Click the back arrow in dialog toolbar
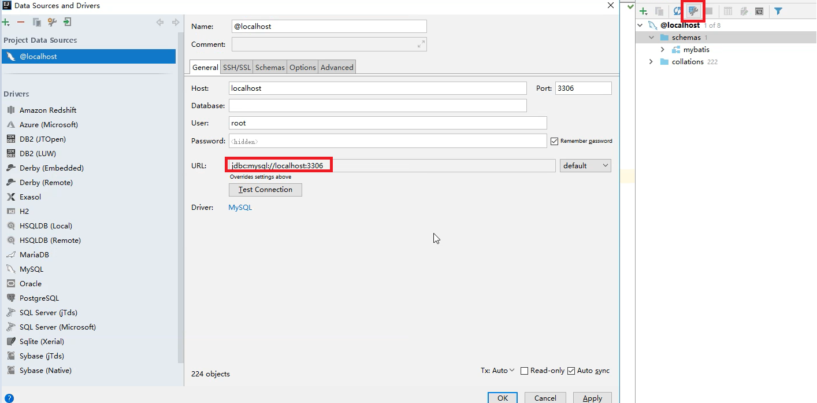The width and height of the screenshot is (817, 403). point(160,22)
